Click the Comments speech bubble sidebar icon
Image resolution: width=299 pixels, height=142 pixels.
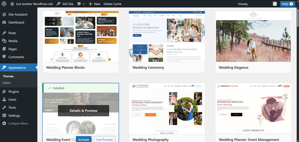click(x=4, y=57)
